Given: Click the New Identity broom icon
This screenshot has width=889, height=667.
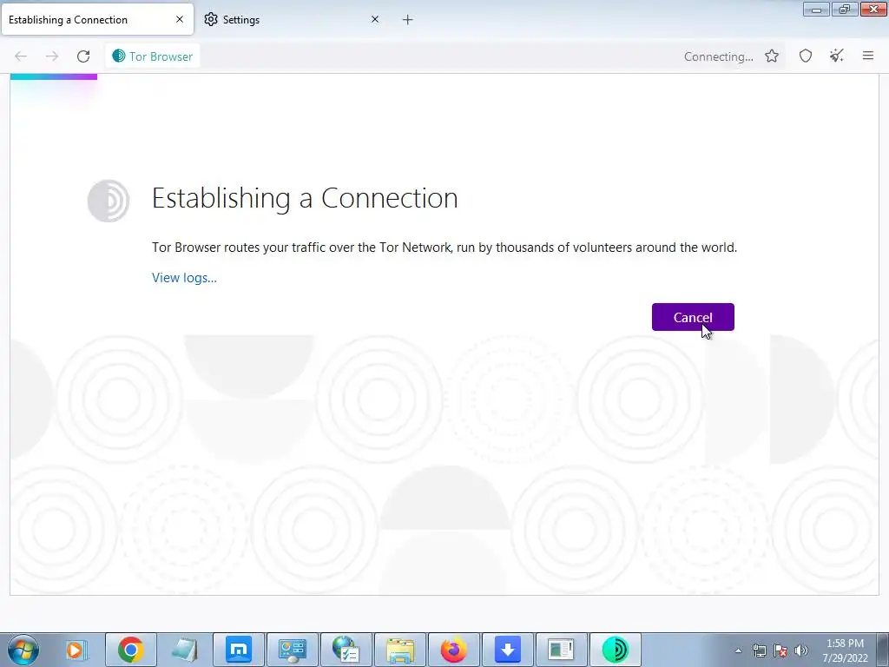Looking at the screenshot, I should click(837, 56).
